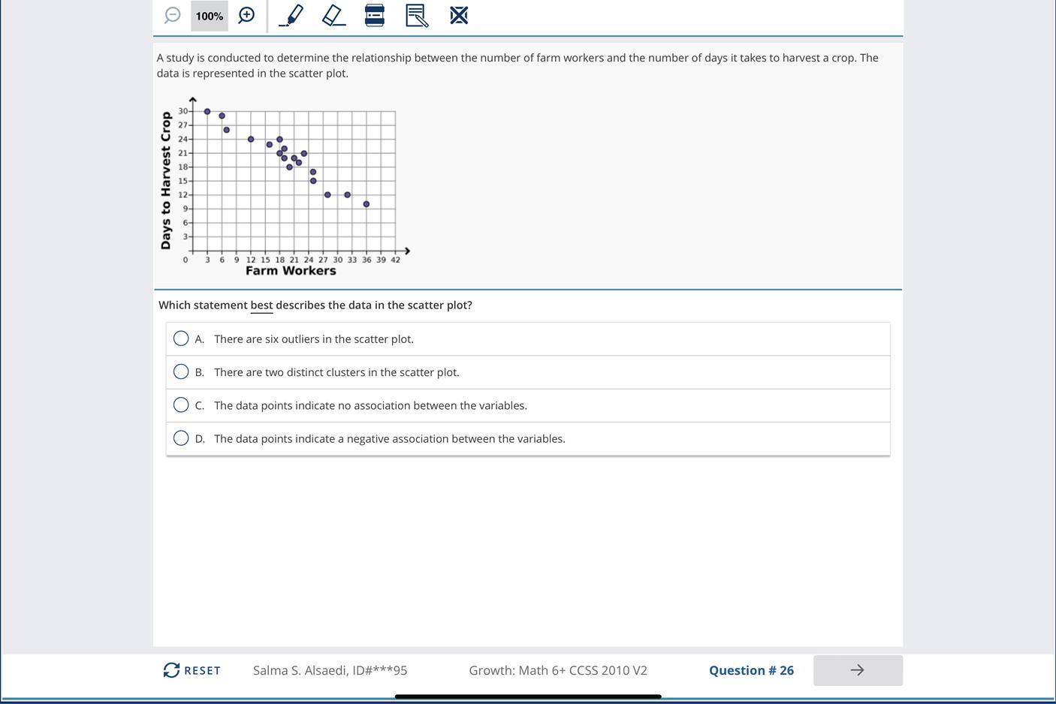Viewport: 1056px width, 704px height.
Task: Select answer C radio button
Action: point(181,405)
